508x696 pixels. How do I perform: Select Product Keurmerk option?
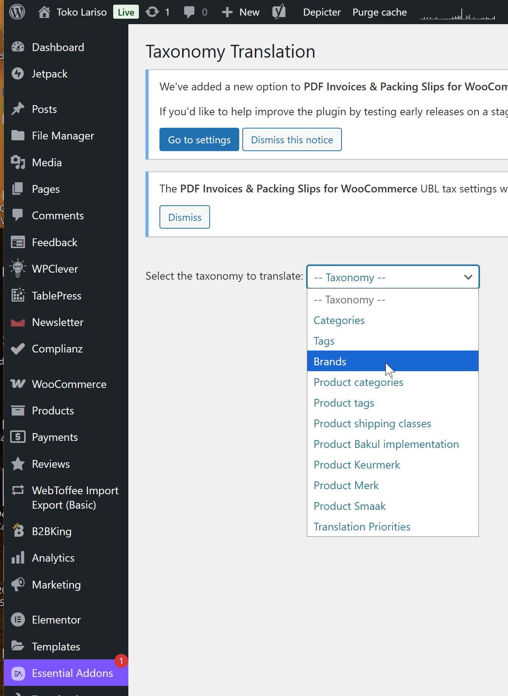(x=393, y=465)
